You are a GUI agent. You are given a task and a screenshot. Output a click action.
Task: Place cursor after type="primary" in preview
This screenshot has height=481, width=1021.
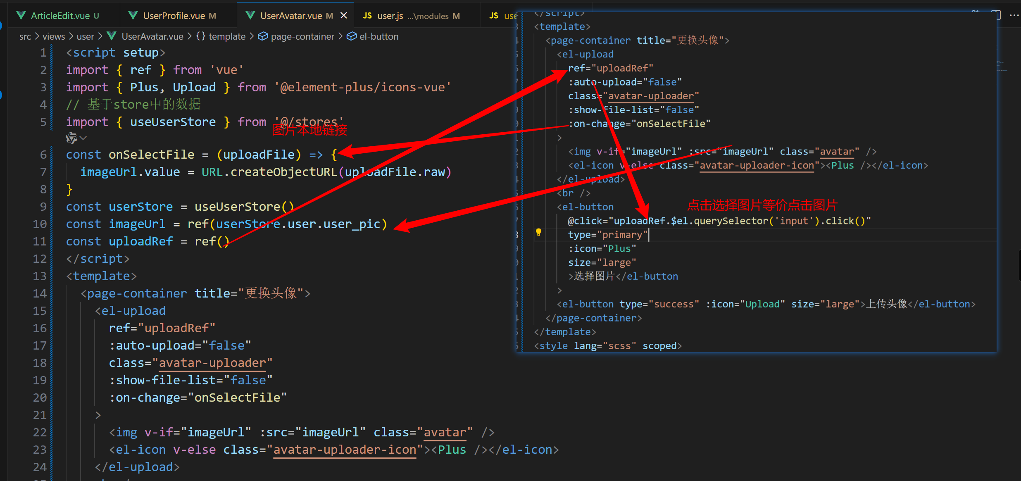pyautogui.click(x=648, y=235)
